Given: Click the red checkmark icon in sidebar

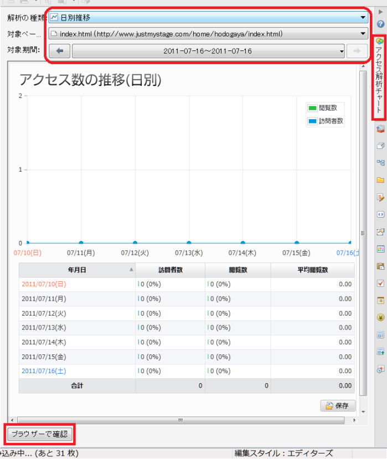Looking at the screenshot, I should [x=380, y=283].
